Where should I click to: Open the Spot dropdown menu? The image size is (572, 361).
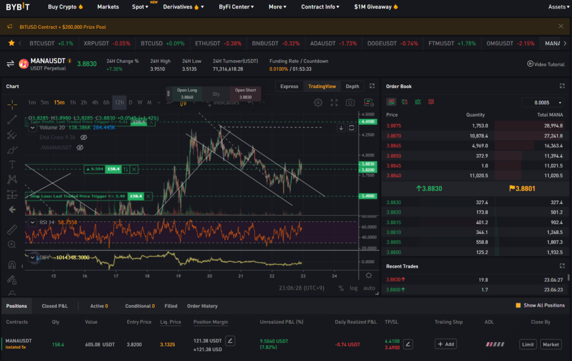pyautogui.click(x=140, y=7)
